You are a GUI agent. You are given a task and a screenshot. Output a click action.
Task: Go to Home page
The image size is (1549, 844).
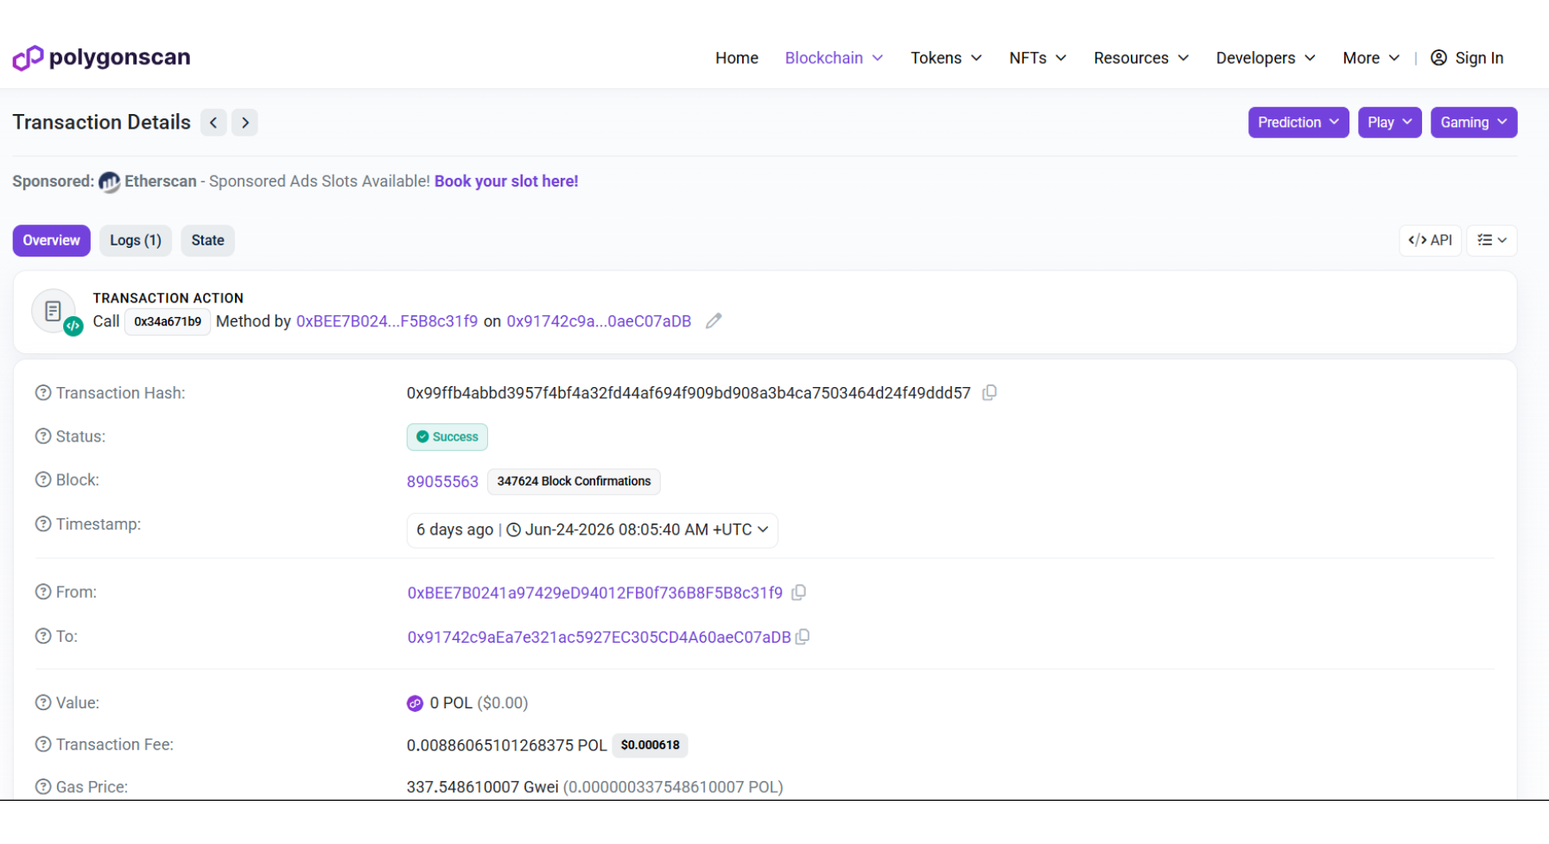[737, 58]
